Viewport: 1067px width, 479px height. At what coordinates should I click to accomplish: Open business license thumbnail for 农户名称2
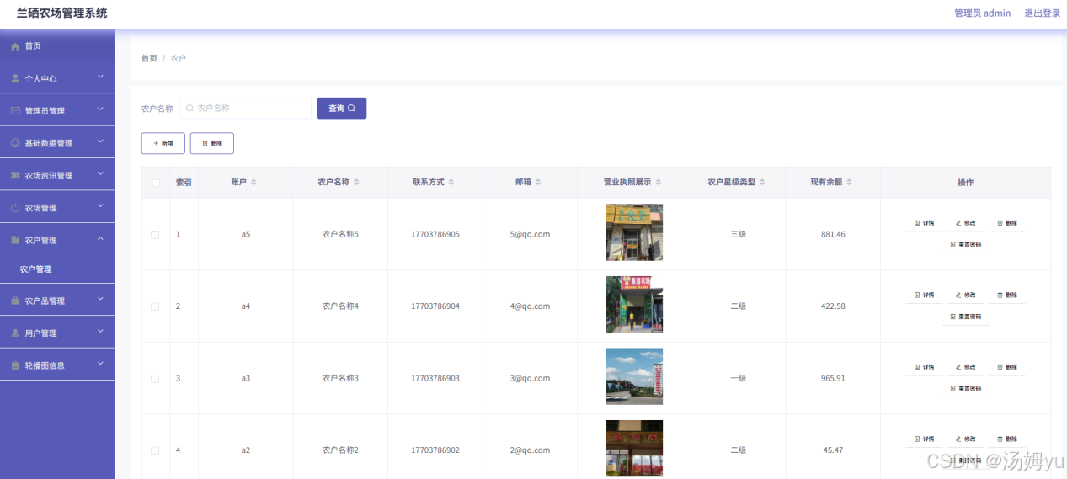pos(634,448)
